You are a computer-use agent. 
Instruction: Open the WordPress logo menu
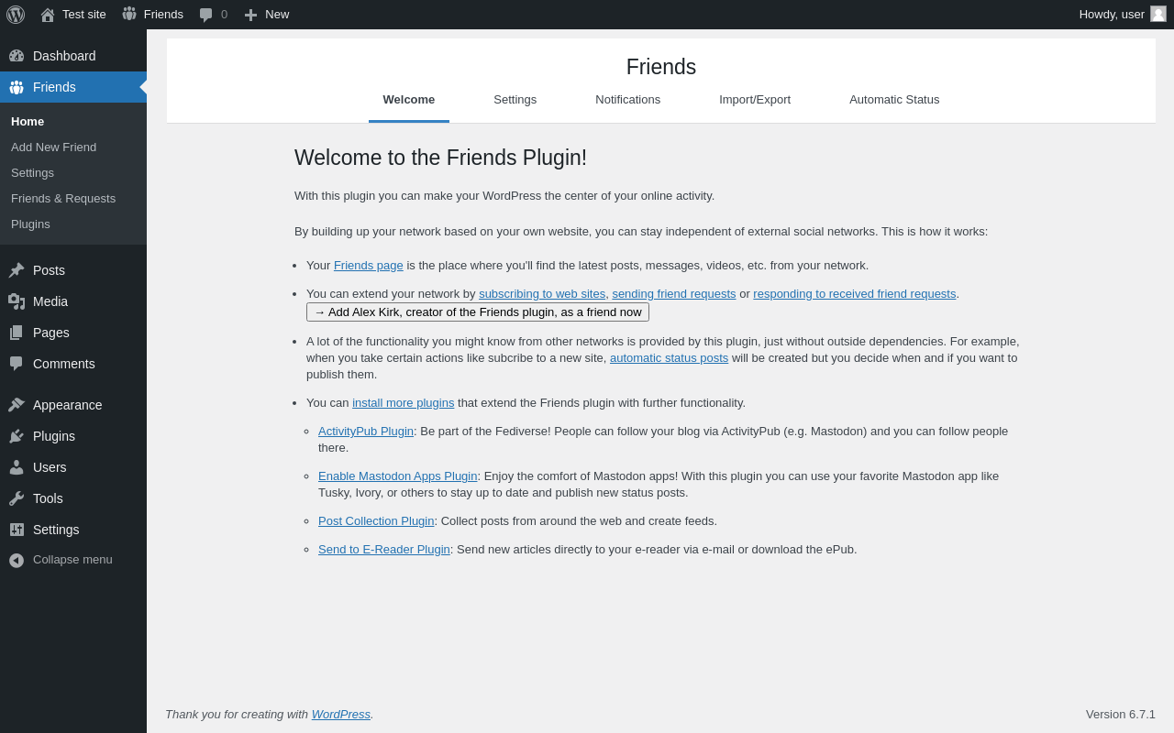click(16, 15)
